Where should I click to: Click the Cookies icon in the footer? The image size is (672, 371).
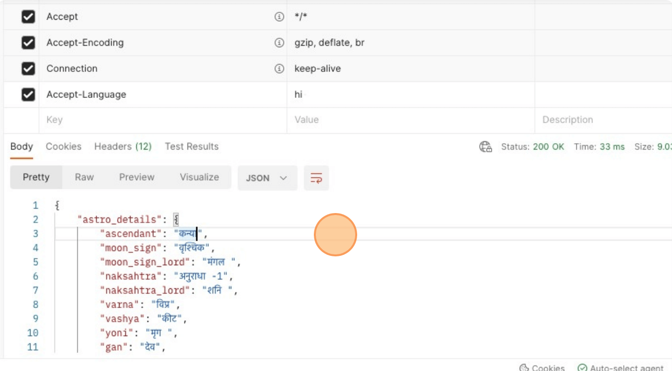524,368
